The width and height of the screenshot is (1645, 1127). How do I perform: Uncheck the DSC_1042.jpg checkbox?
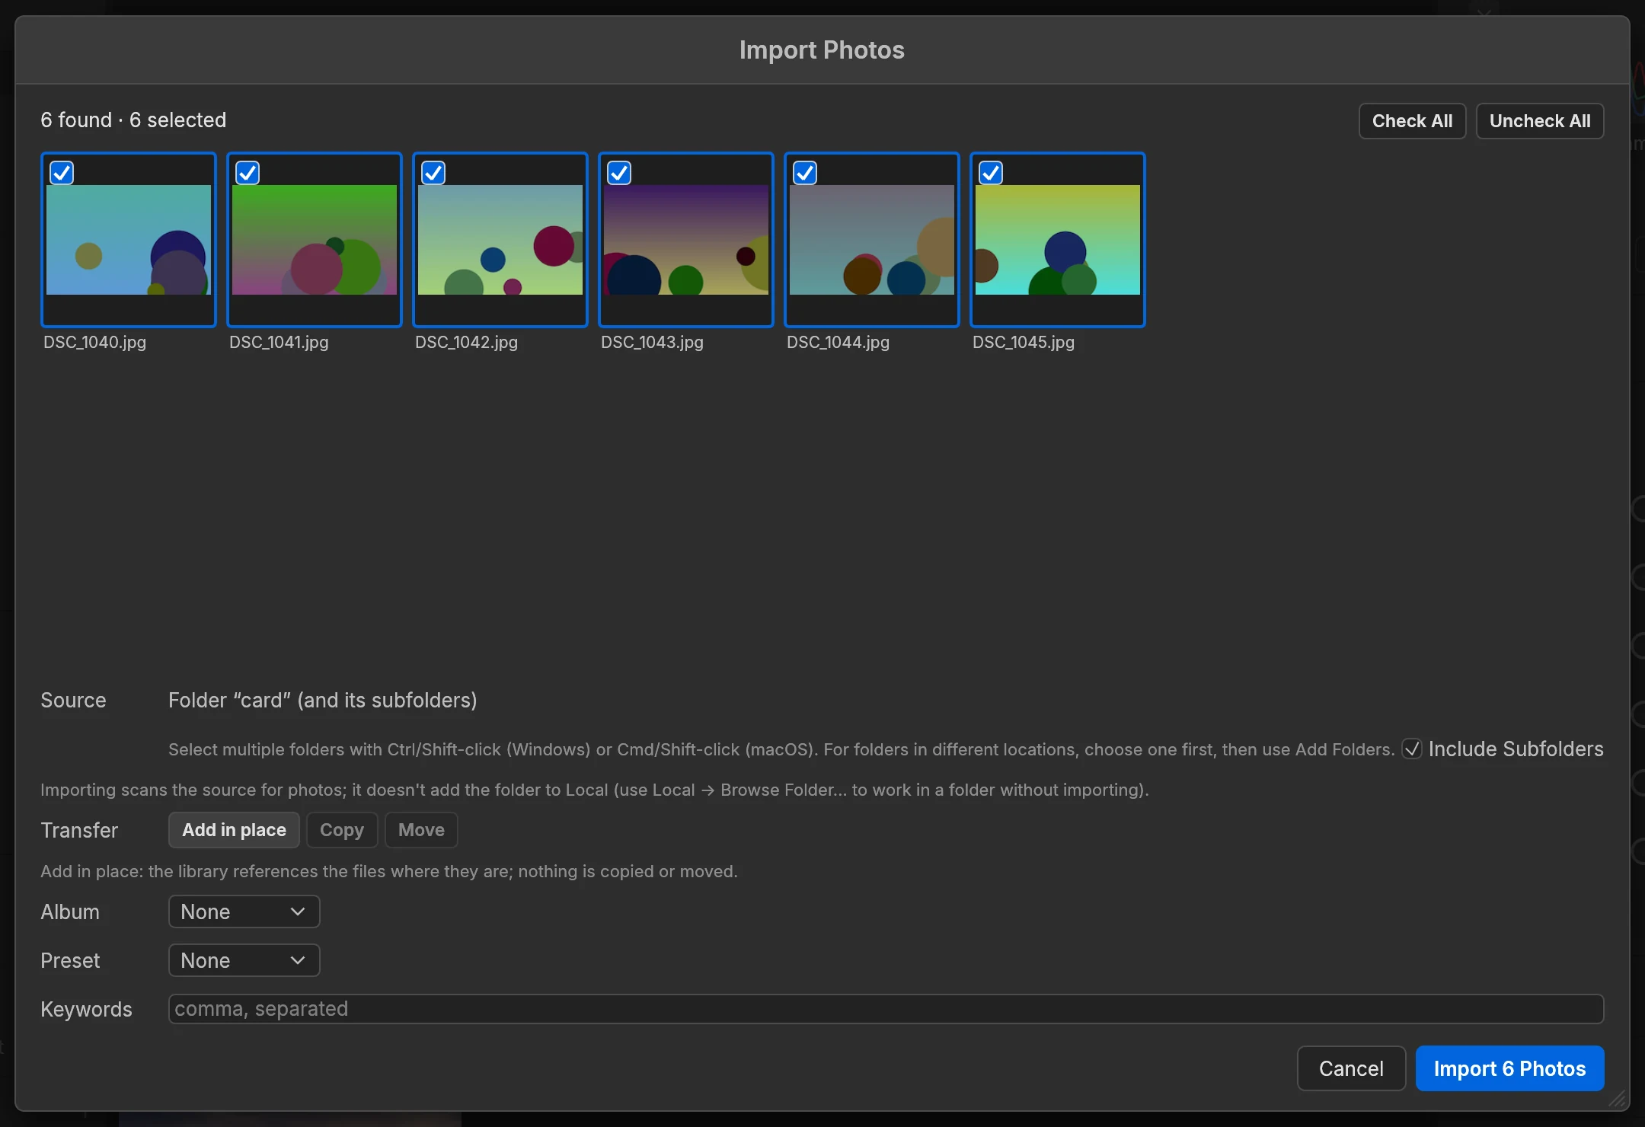coord(433,173)
